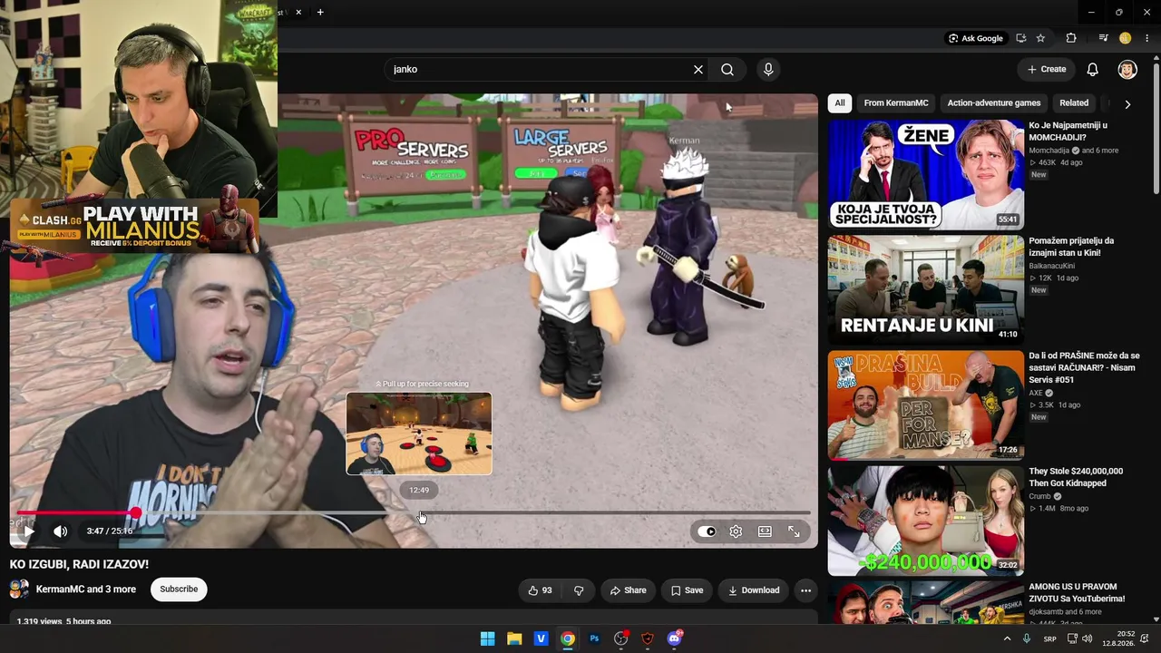The width and height of the screenshot is (1161, 653).
Task: Open OBS Studio from the taskbar
Action: 620,638
